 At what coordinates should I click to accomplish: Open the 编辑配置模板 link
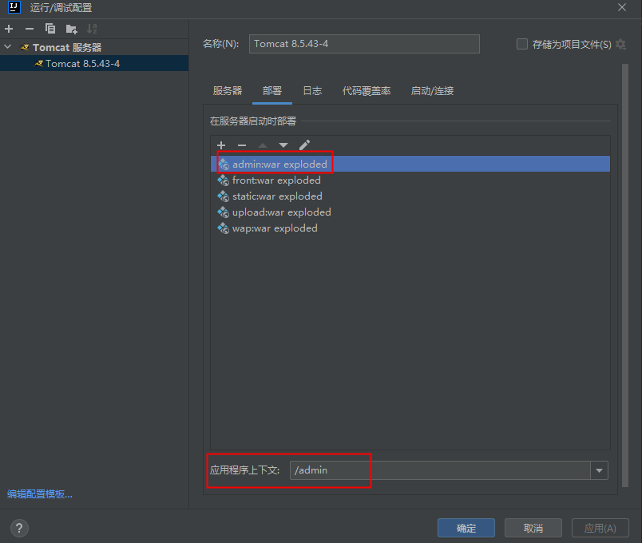[40, 494]
